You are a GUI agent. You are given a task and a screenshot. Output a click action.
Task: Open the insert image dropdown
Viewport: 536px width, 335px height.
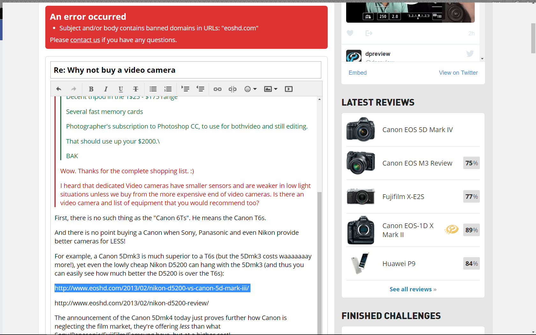click(271, 89)
